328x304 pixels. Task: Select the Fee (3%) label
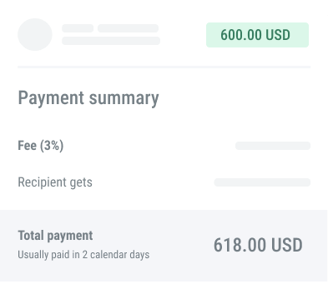coord(41,146)
